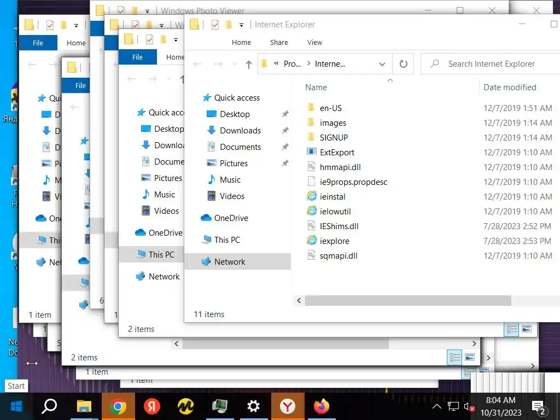Click new folder icon in Internet Explorer title bar
Viewport: 560px width, 420px height.
pyautogui.click(x=229, y=25)
